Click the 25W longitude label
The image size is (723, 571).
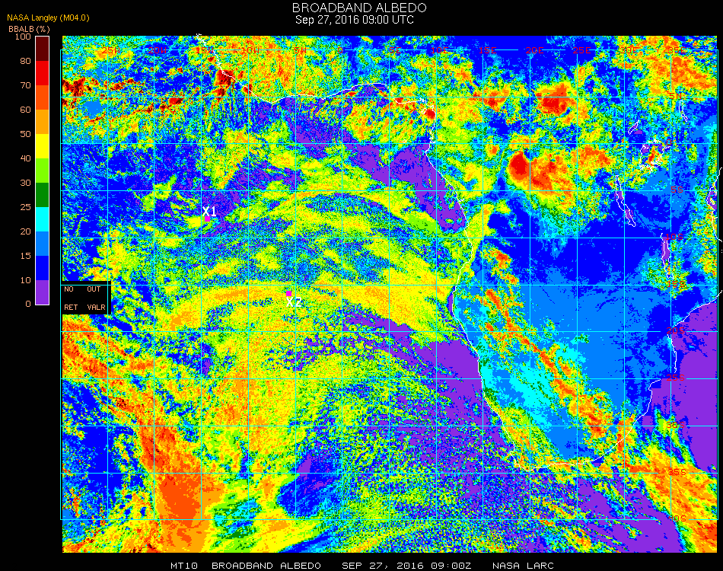(x=110, y=50)
